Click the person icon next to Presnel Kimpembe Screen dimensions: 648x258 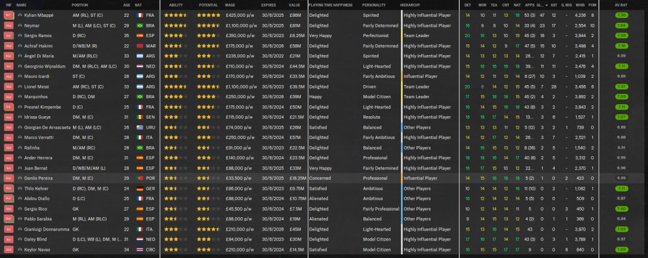[x=20, y=107]
